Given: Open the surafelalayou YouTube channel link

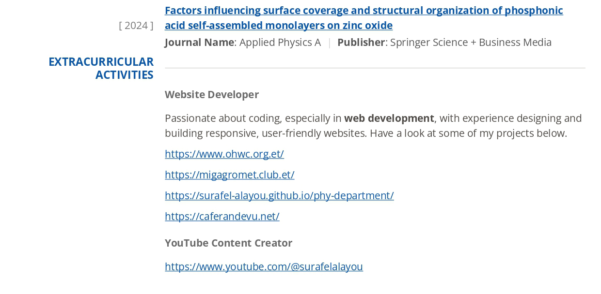Looking at the screenshot, I should (264, 266).
